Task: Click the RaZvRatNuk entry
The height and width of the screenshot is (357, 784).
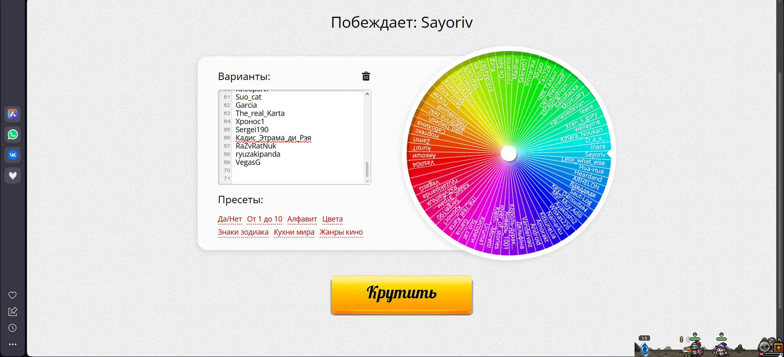Action: [x=256, y=146]
